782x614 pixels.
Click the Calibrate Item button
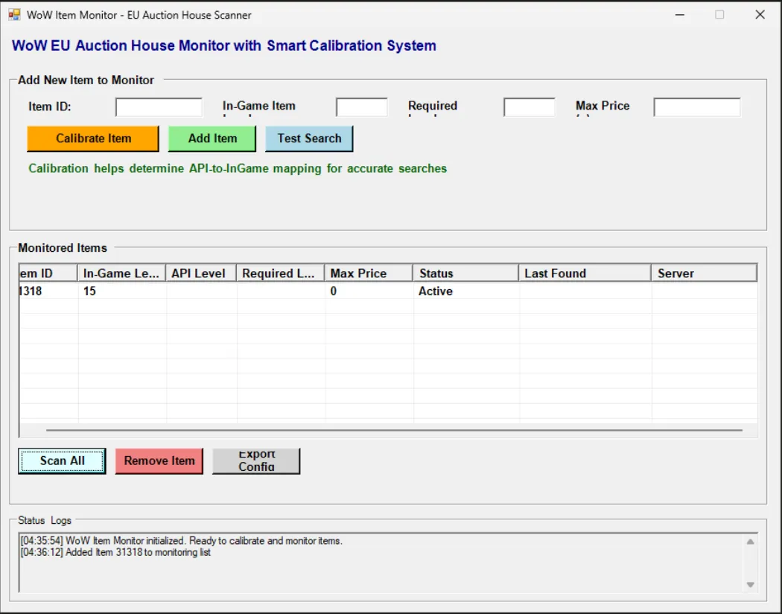93,139
